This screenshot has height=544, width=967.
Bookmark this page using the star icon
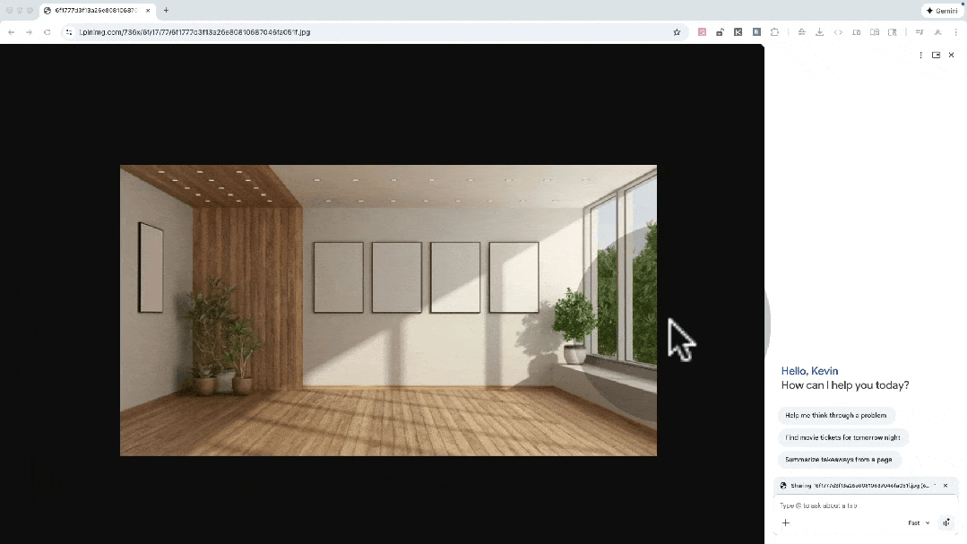(677, 31)
